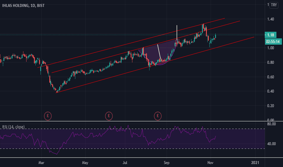The width and height of the screenshot is (283, 167).
Task: Click the IHLAS HOLDING, 1D, BIST title
Action: click(x=23, y=5)
